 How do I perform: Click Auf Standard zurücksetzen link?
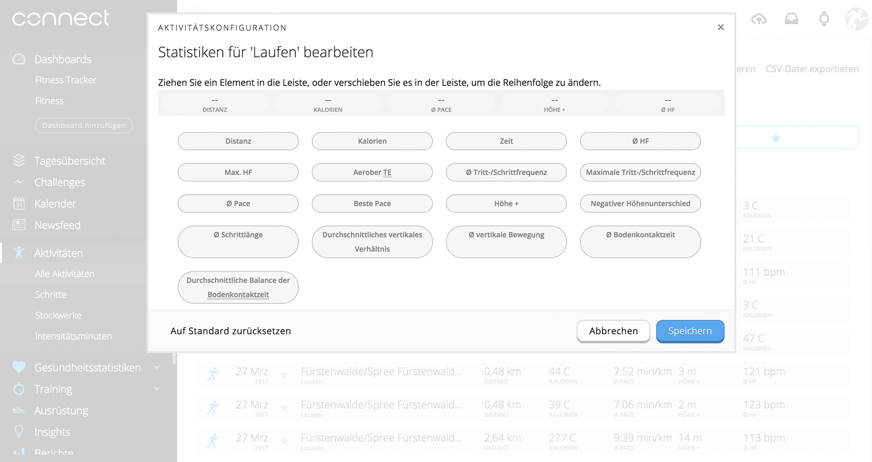click(x=230, y=331)
